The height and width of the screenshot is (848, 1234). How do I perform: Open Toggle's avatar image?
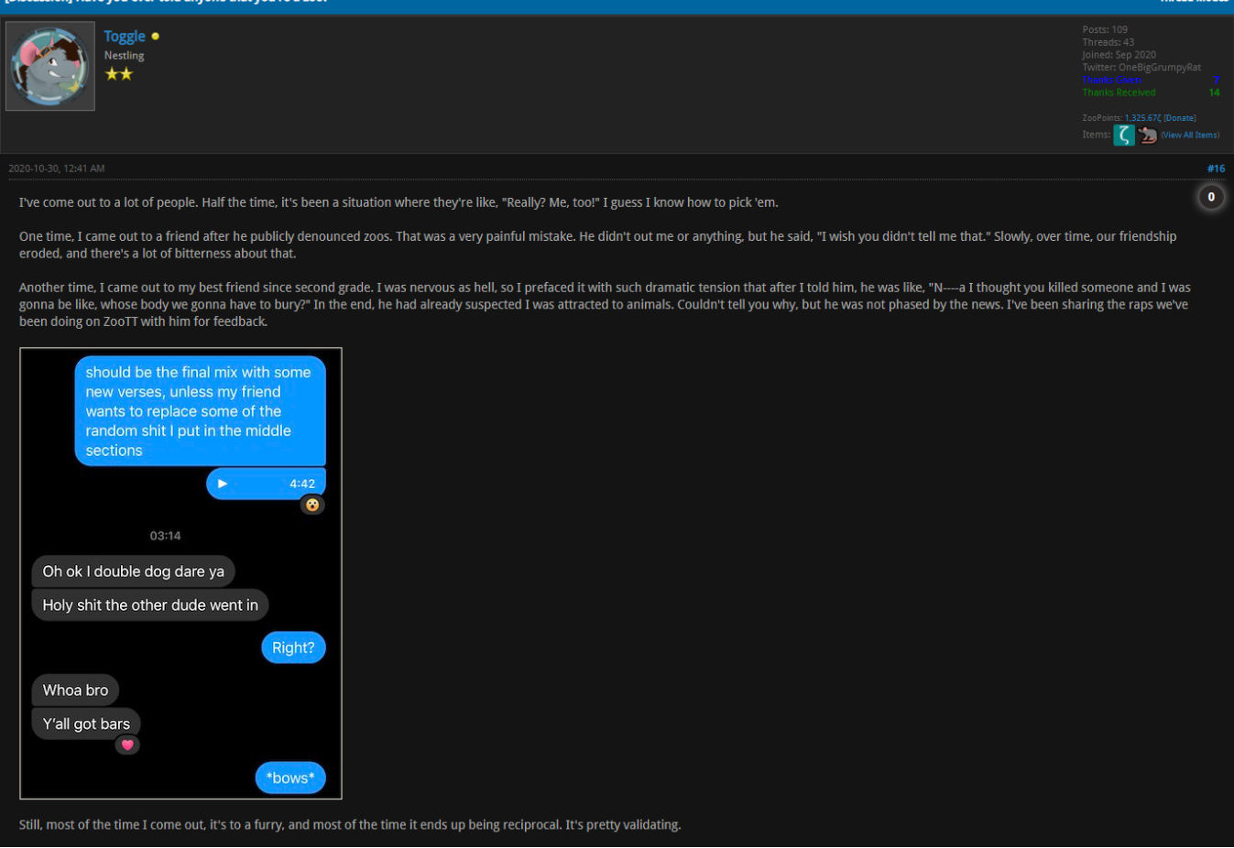click(x=50, y=67)
